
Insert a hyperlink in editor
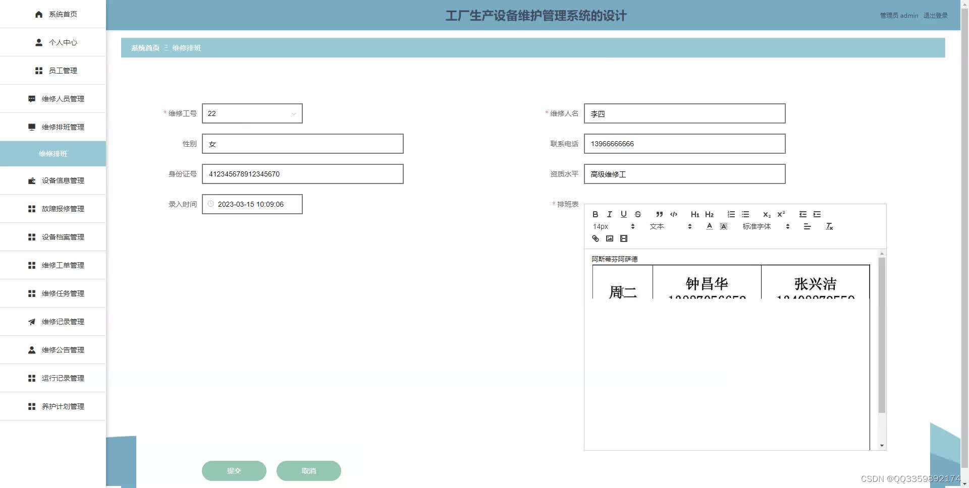tap(595, 238)
